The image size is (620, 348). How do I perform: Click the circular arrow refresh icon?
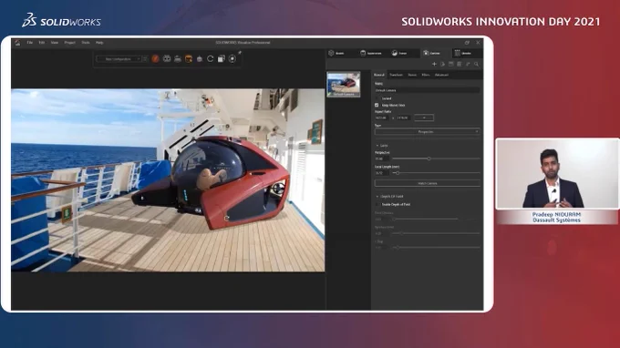[x=211, y=59]
